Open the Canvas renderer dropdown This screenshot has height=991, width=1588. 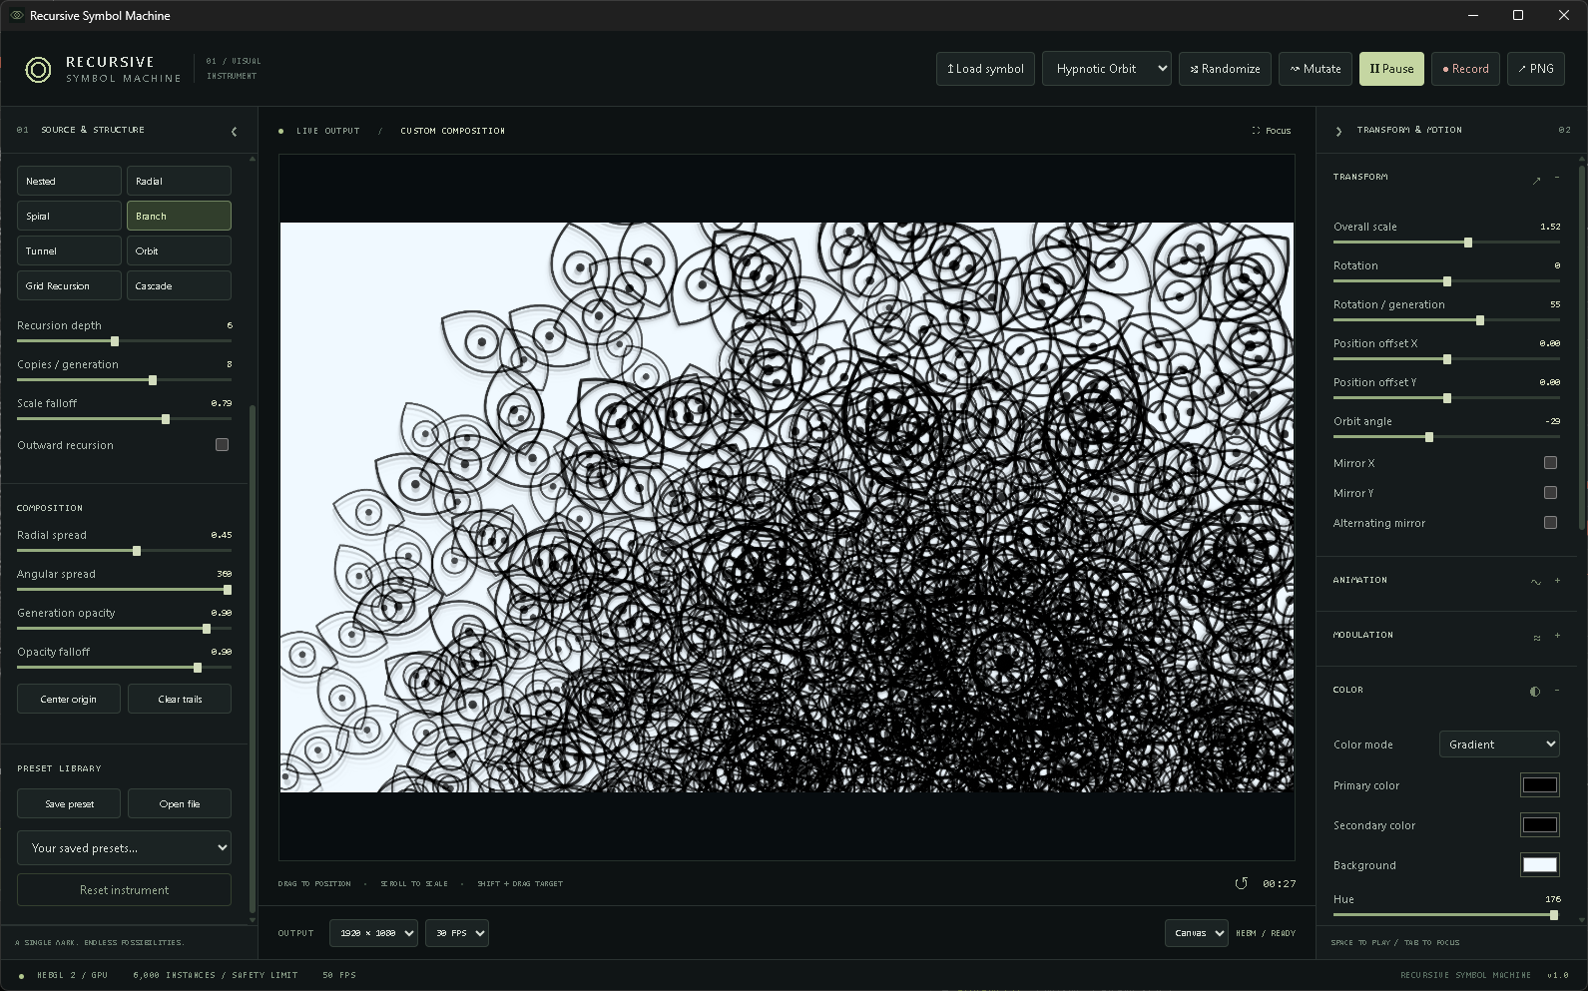[1196, 933]
